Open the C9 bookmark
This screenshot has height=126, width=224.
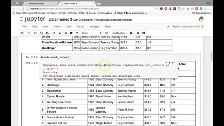82,13
